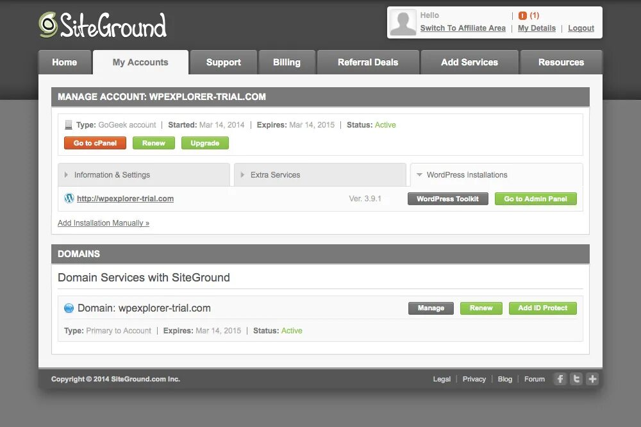This screenshot has height=427, width=641.
Task: Click the DOMAINS section header
Action: [x=320, y=254]
